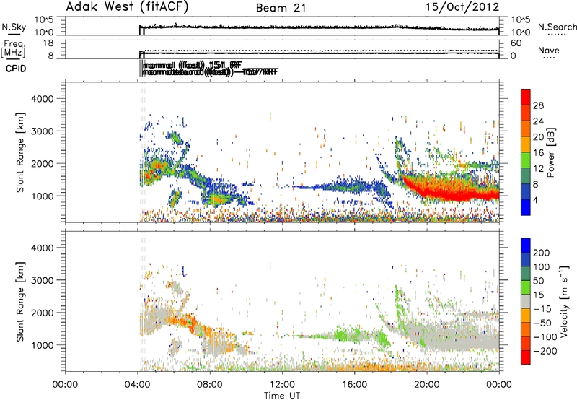Click the '3000' range tick in the velocity panel
Screen dimensions: 577x400
(42, 280)
